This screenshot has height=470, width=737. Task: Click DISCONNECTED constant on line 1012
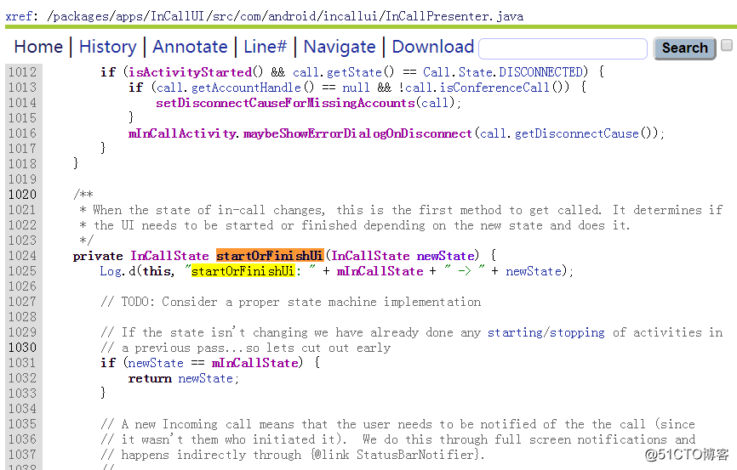point(540,72)
